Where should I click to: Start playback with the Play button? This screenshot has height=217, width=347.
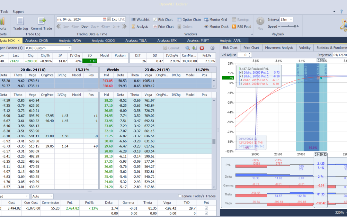tap(260, 23)
